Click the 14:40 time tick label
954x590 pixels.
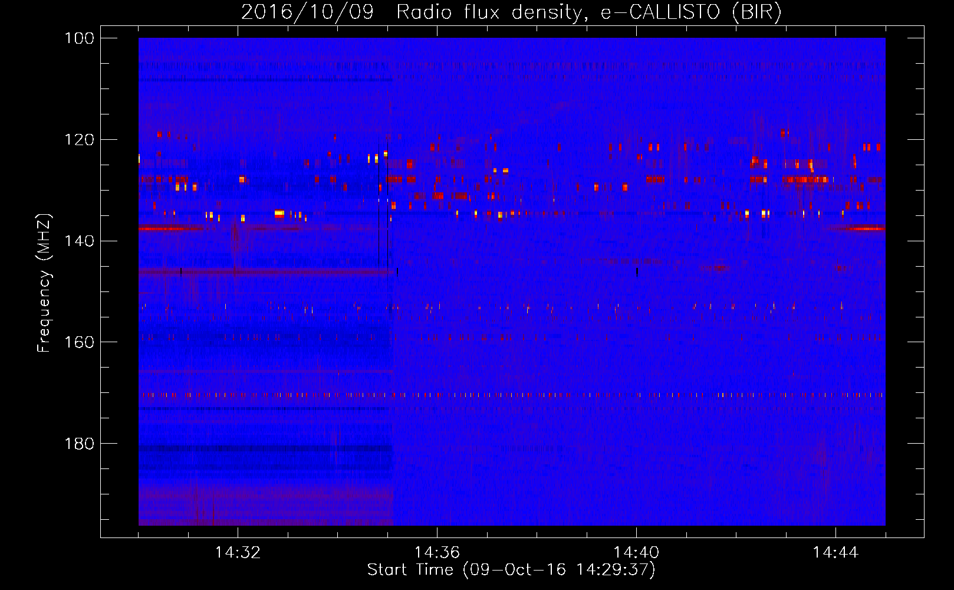[636, 552]
